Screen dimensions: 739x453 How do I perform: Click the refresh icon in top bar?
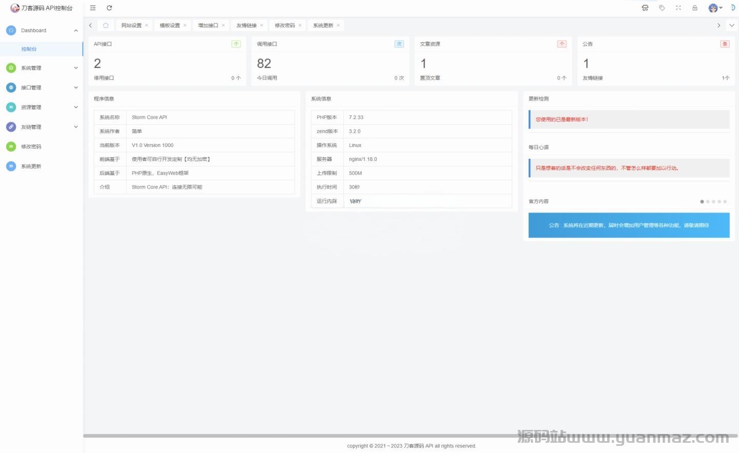pos(109,8)
